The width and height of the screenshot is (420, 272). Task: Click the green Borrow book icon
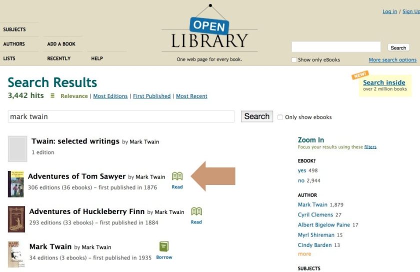pyautogui.click(x=164, y=246)
